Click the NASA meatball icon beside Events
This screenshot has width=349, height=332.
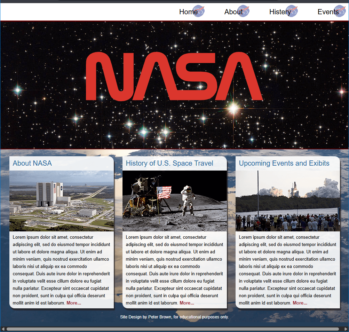coord(339,11)
